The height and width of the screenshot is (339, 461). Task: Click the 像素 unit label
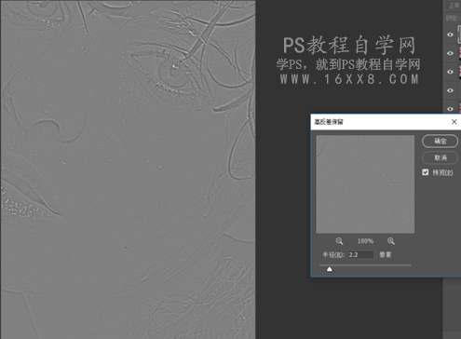(x=385, y=254)
